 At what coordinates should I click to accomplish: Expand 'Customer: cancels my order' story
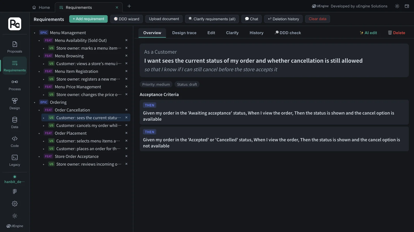[44, 126]
